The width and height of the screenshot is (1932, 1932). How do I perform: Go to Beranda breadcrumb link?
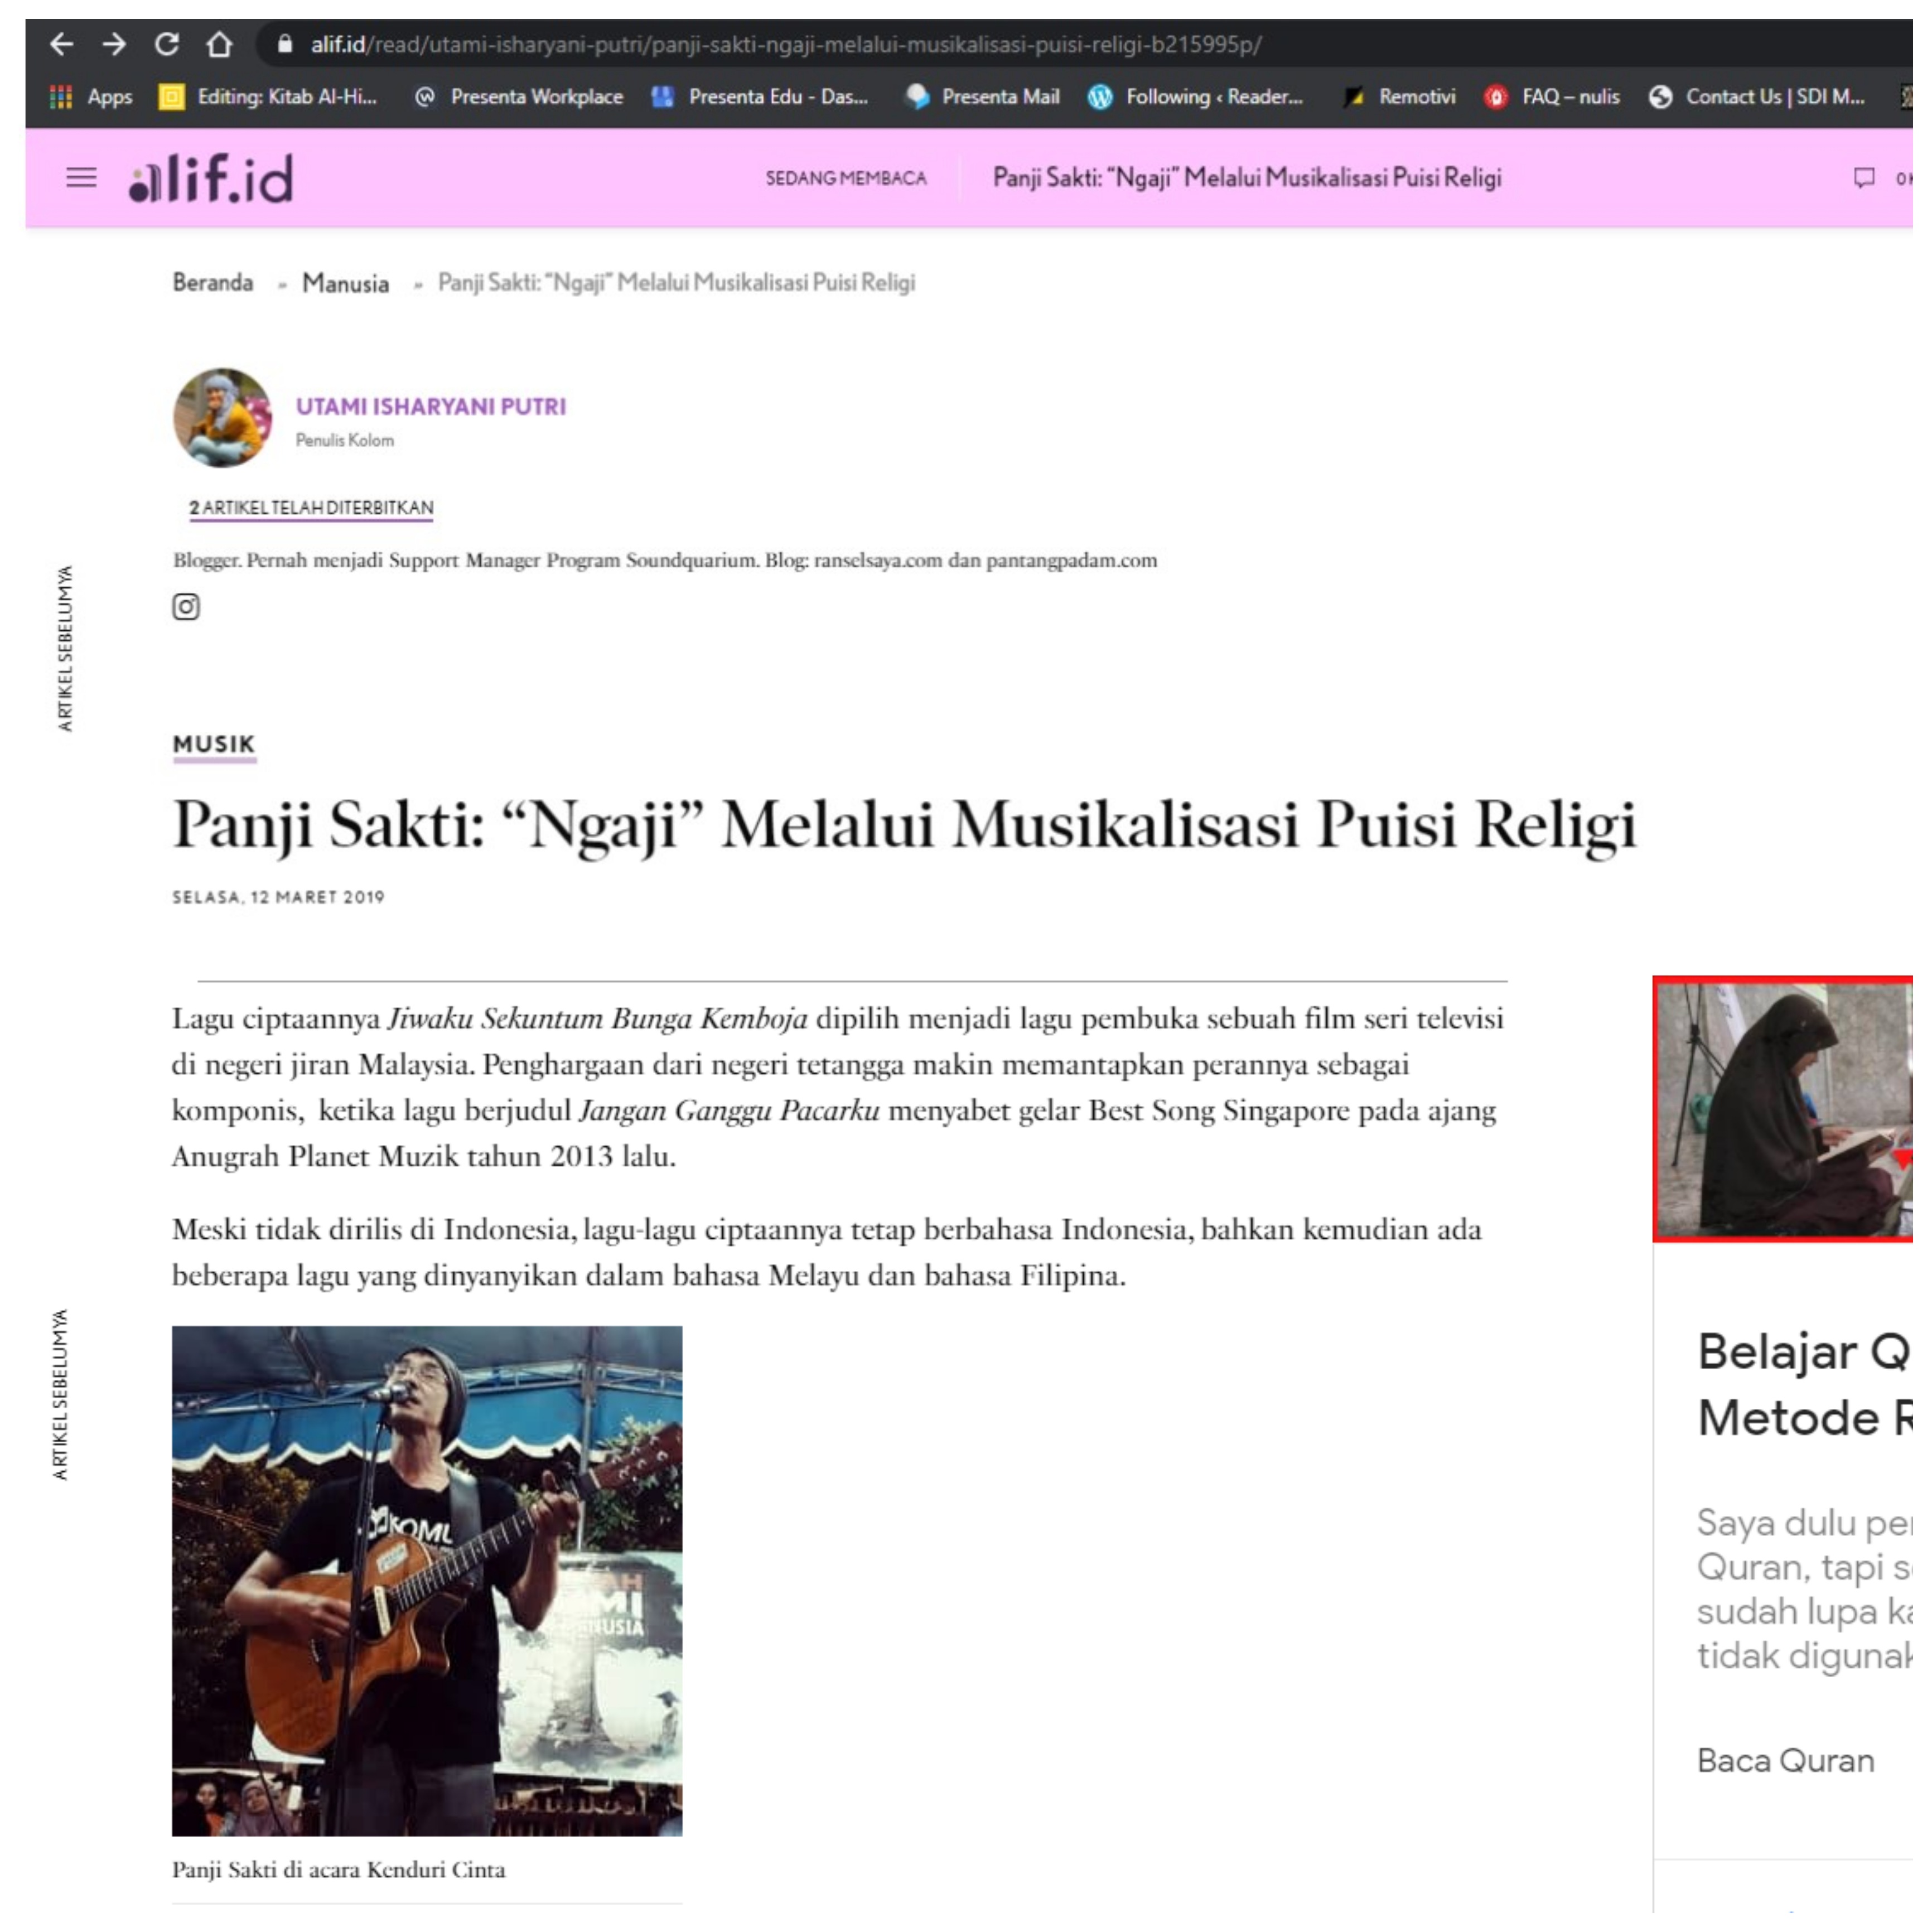(x=213, y=283)
